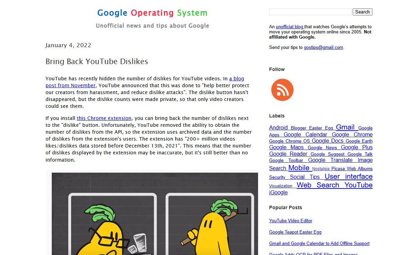Click the Search button
414x255 pixels.
pos(362,12)
